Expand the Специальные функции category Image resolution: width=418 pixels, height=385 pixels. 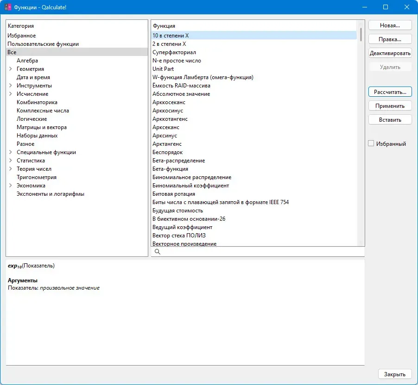click(10, 152)
